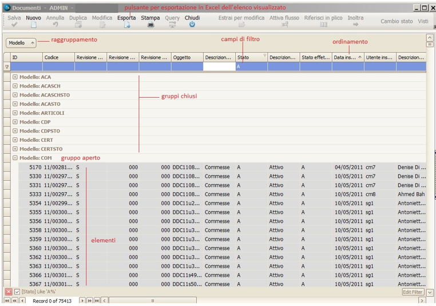Click the filter row funnel icon at left

click(x=7, y=67)
